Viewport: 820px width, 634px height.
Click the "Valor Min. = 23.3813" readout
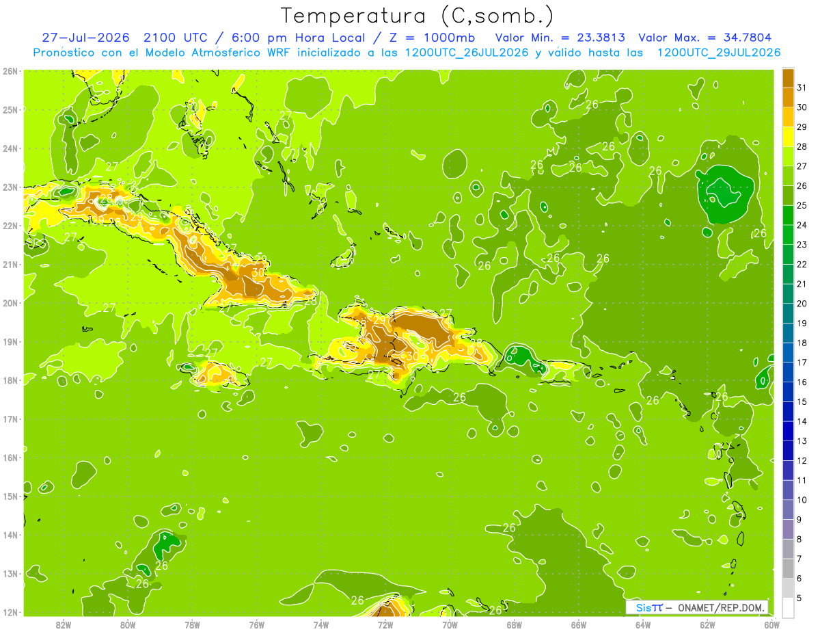coord(560,38)
